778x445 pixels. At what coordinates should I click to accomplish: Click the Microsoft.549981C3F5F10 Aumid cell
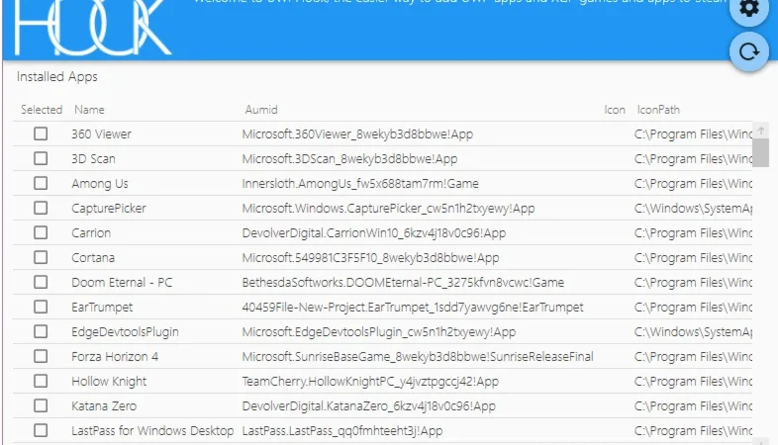click(x=370, y=258)
